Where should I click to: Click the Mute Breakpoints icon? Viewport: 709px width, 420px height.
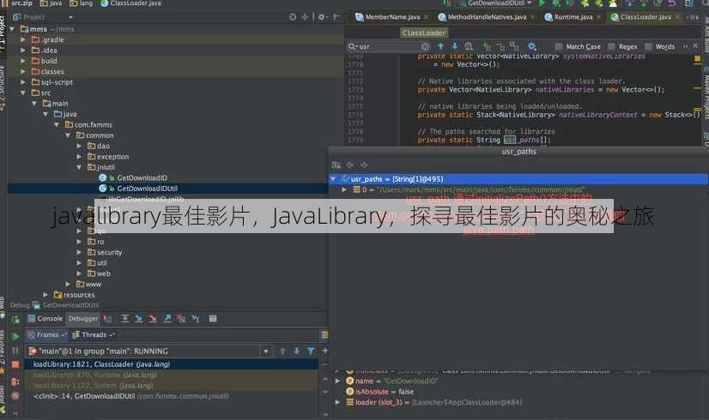click(x=15, y=396)
